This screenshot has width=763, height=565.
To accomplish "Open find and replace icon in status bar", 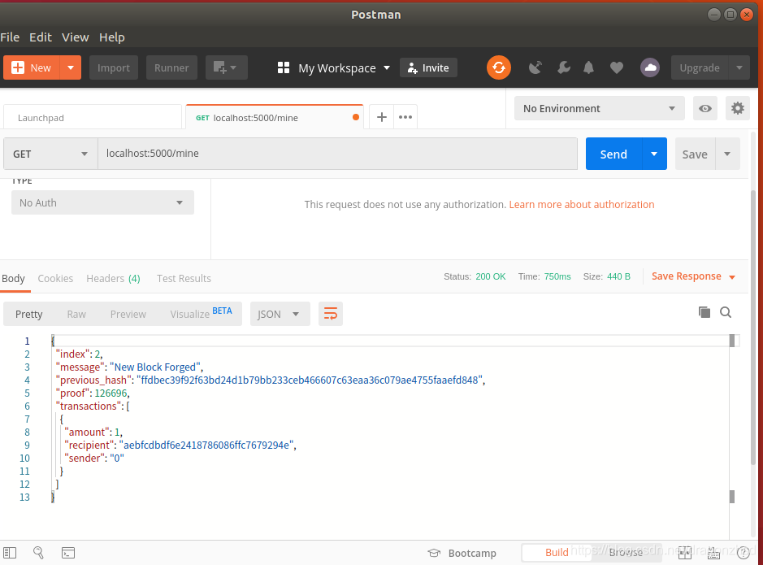I will click(38, 552).
